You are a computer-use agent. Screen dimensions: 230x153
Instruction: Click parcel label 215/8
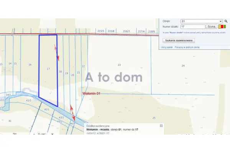[111, 31]
